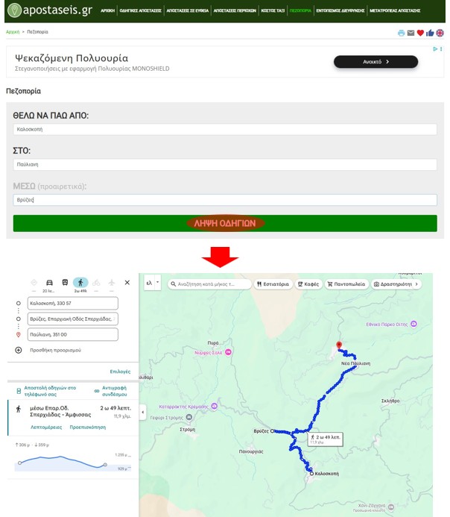Open ΚΟΣΤΟΣ ΤΑΞΙ menu item
Viewport: 450px width, 517px height.
[x=272, y=11]
